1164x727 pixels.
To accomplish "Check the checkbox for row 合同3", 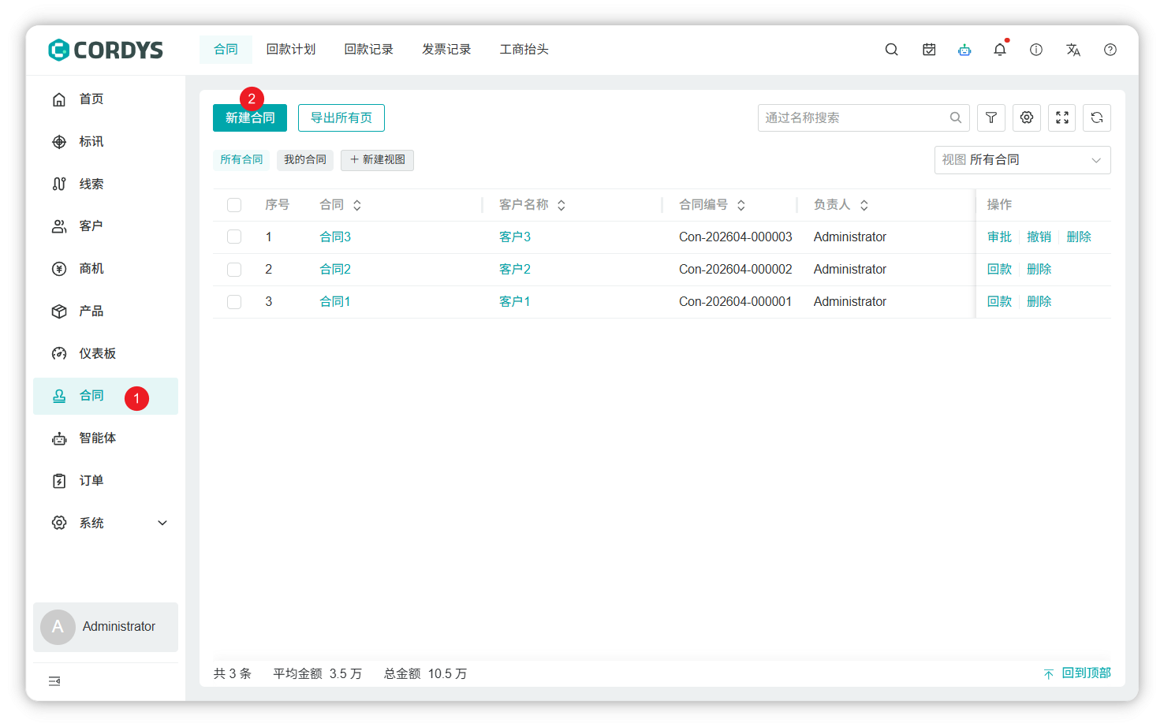I will click(x=234, y=237).
